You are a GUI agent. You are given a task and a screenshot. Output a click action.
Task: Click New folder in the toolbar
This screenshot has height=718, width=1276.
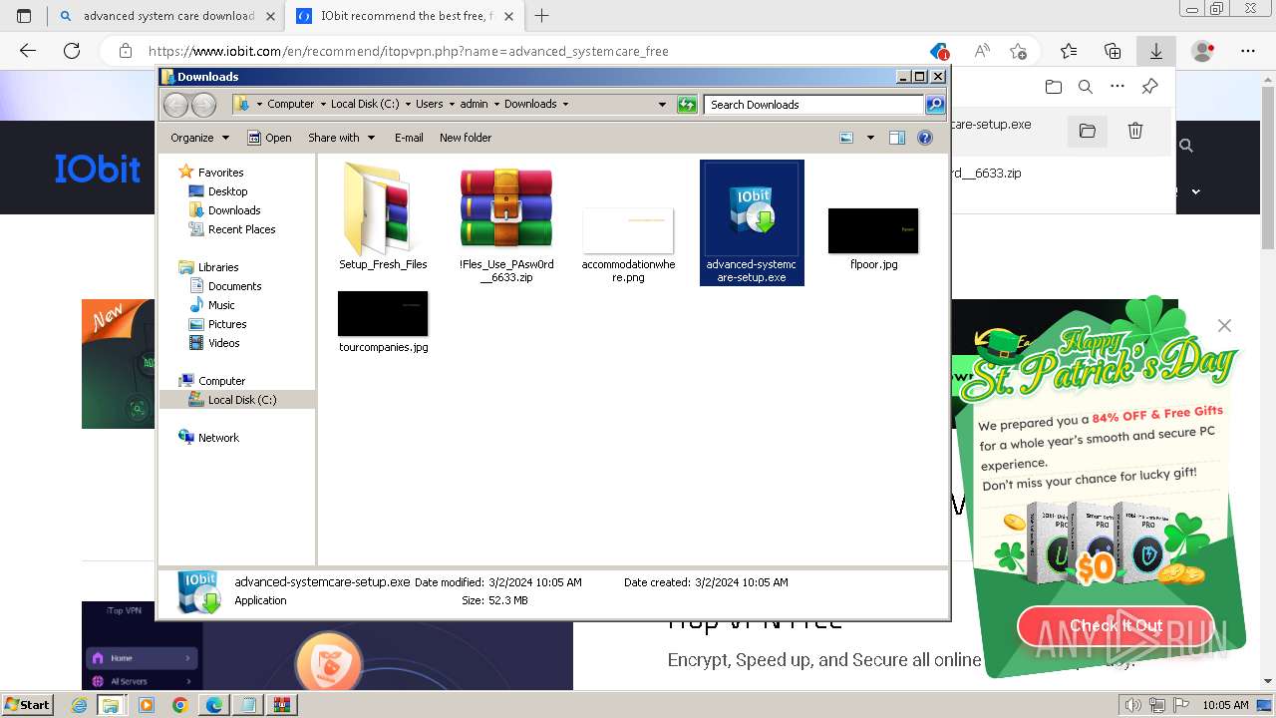pos(466,138)
